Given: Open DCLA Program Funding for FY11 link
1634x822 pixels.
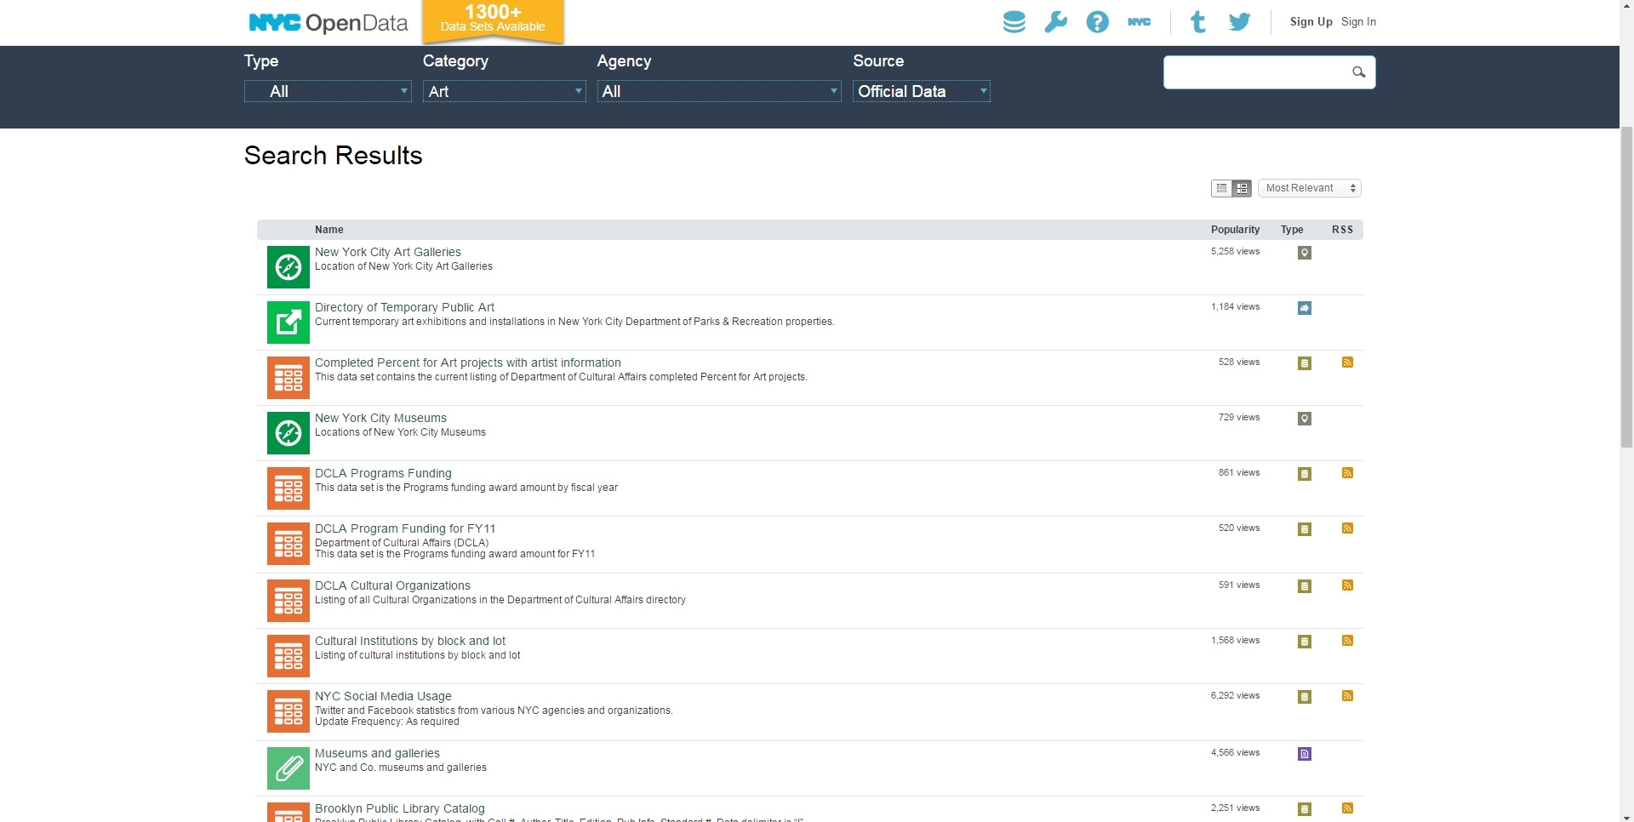Looking at the screenshot, I should (405, 528).
